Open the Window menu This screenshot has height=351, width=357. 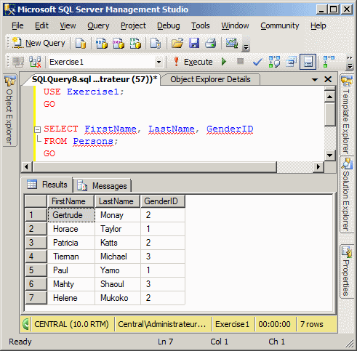click(235, 25)
